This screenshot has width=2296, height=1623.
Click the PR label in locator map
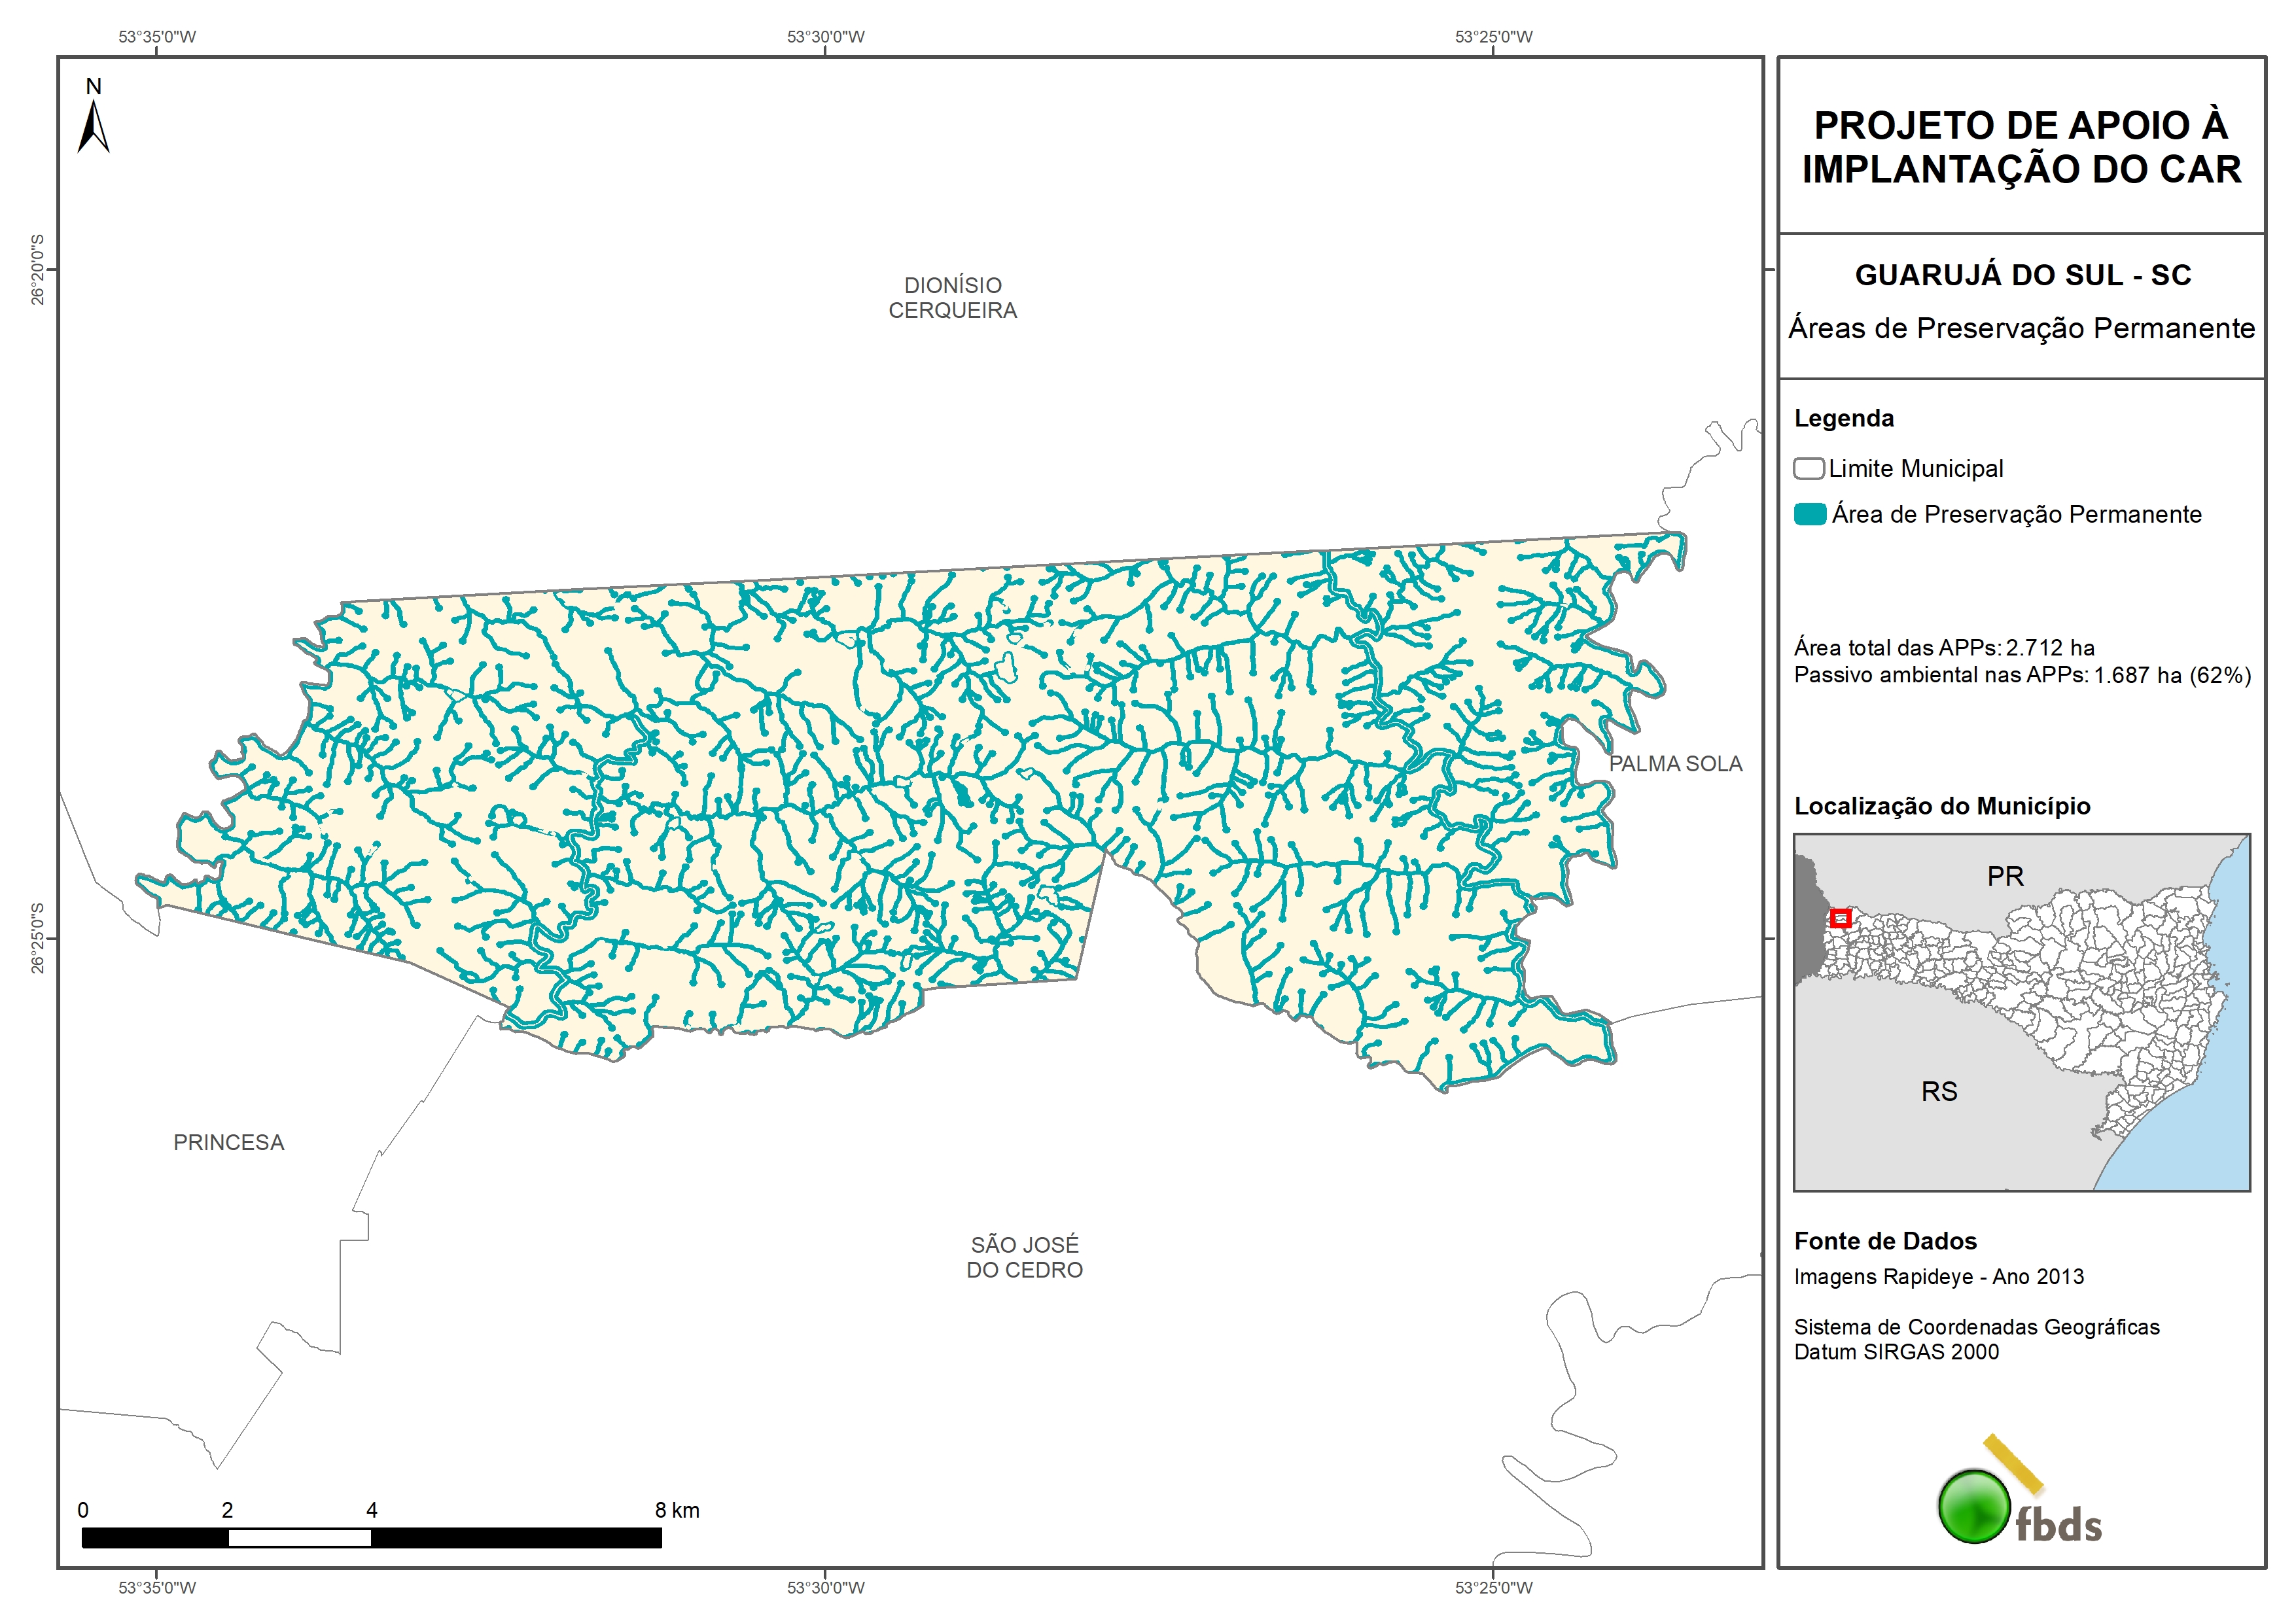[x=2005, y=876]
